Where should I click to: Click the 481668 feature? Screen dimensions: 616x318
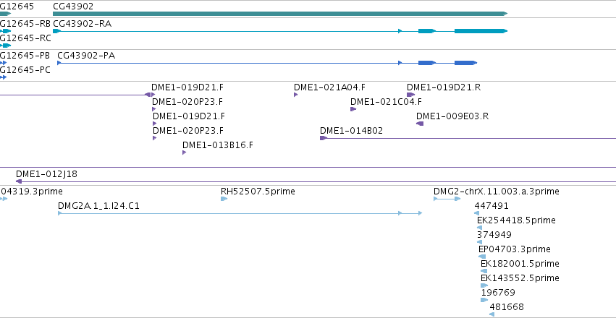pyautogui.click(x=491, y=314)
